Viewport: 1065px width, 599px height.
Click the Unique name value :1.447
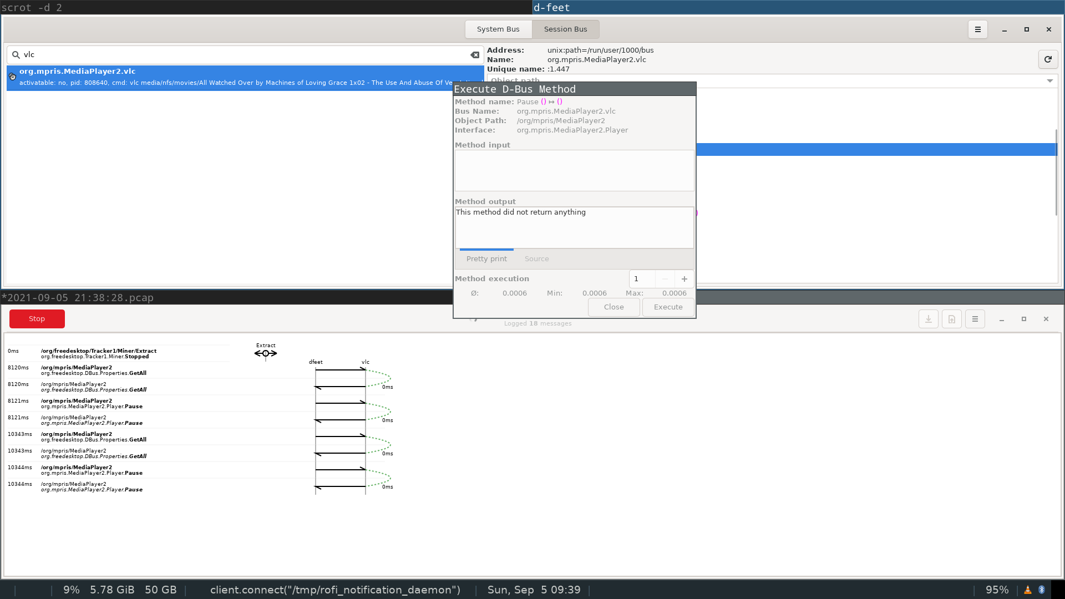(558, 69)
